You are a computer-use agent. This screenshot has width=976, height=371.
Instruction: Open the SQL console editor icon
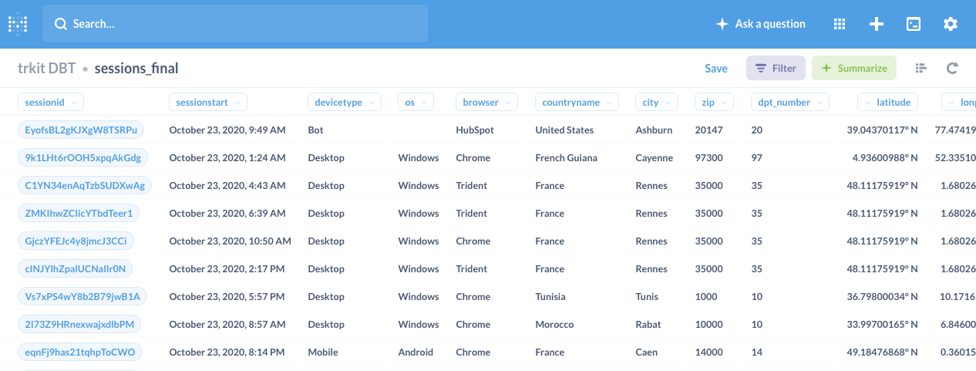pos(913,24)
